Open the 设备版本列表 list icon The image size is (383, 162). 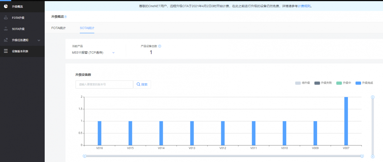point(6,51)
